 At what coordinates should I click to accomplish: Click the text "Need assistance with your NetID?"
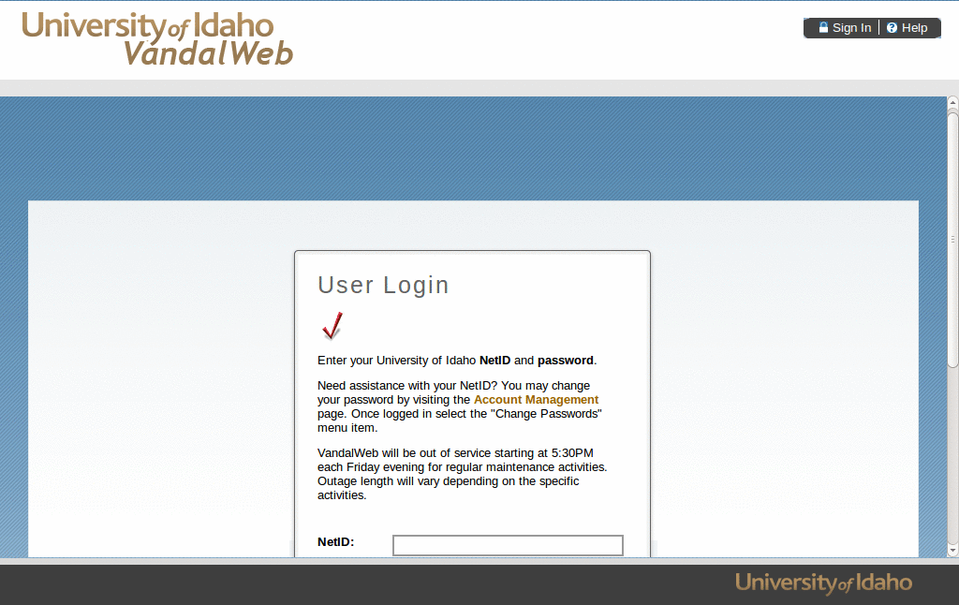pyautogui.click(x=407, y=386)
